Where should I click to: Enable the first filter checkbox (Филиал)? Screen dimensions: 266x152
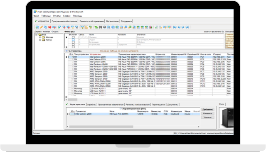pyautogui.click(x=73, y=37)
